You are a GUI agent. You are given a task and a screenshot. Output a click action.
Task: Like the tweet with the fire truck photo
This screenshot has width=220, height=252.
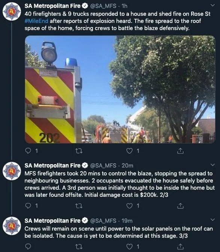click(129, 151)
